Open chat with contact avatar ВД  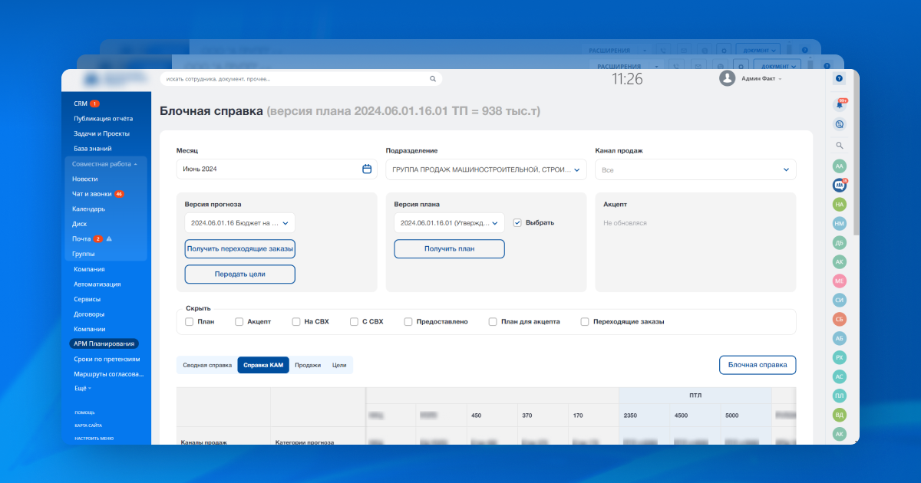point(840,415)
